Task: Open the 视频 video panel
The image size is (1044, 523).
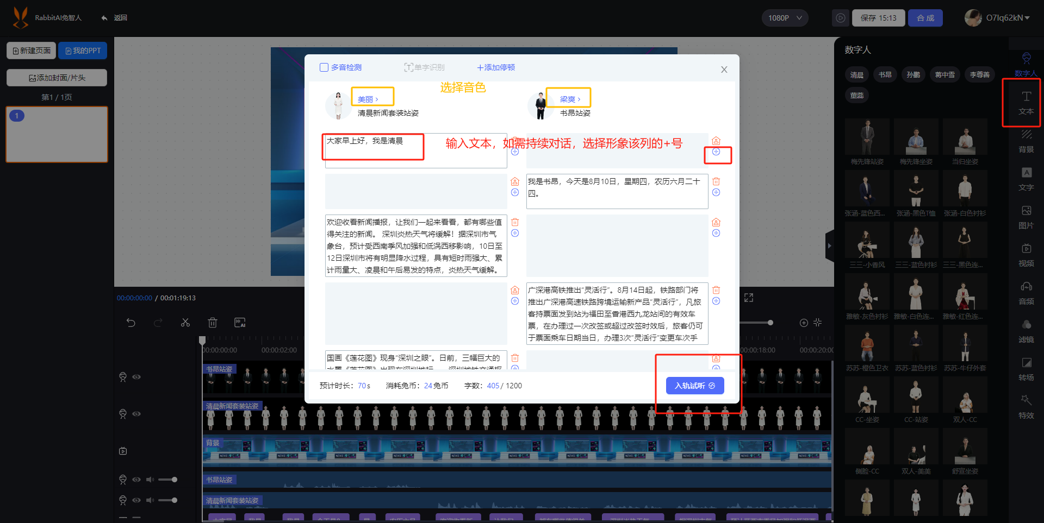Action: click(1026, 255)
